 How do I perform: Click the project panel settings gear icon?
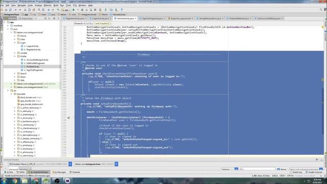(54, 18)
